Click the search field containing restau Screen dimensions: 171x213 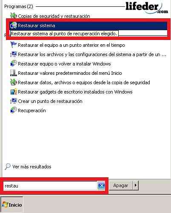coord(50,185)
